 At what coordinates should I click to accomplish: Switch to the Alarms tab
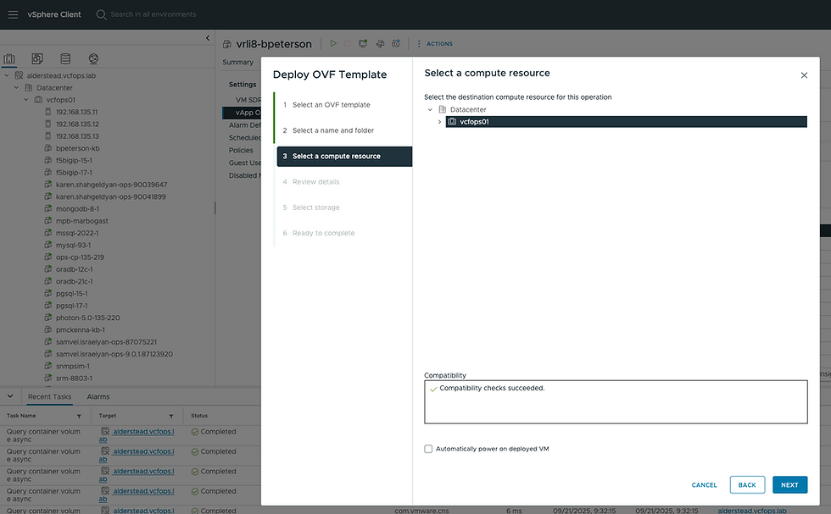[x=98, y=396]
